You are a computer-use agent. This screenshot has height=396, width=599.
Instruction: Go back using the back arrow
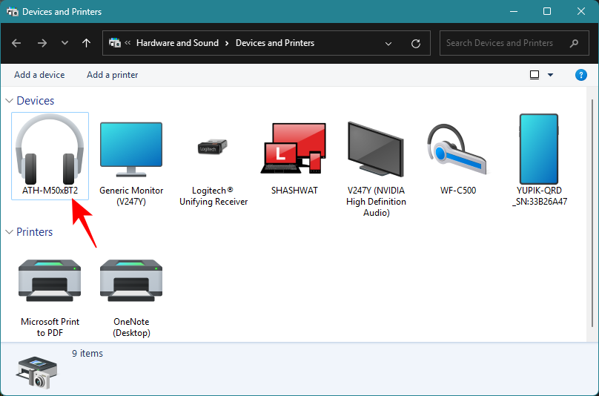click(16, 43)
